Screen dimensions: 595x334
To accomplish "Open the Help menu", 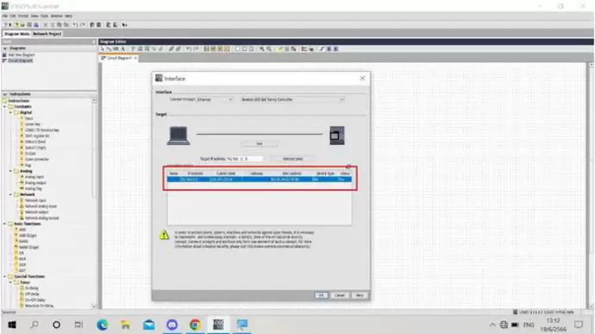I will click(68, 16).
